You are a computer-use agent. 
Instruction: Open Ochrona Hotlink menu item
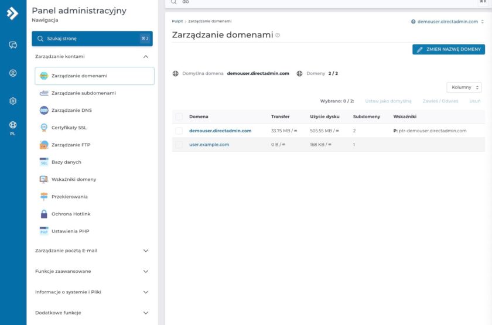(94, 214)
